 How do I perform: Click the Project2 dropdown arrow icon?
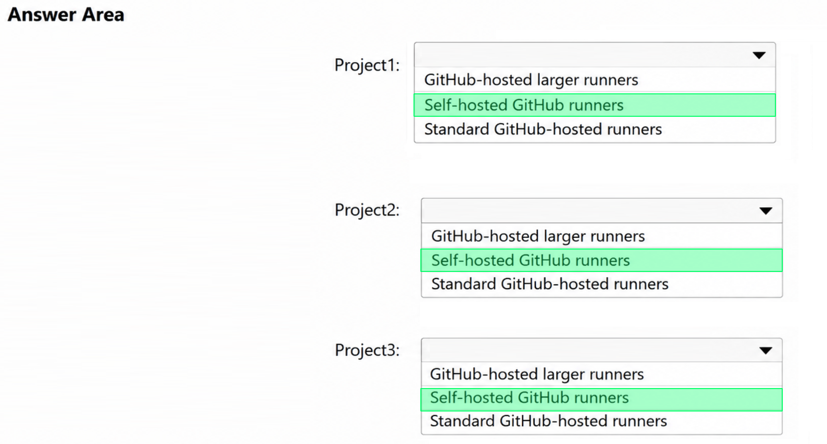point(766,211)
